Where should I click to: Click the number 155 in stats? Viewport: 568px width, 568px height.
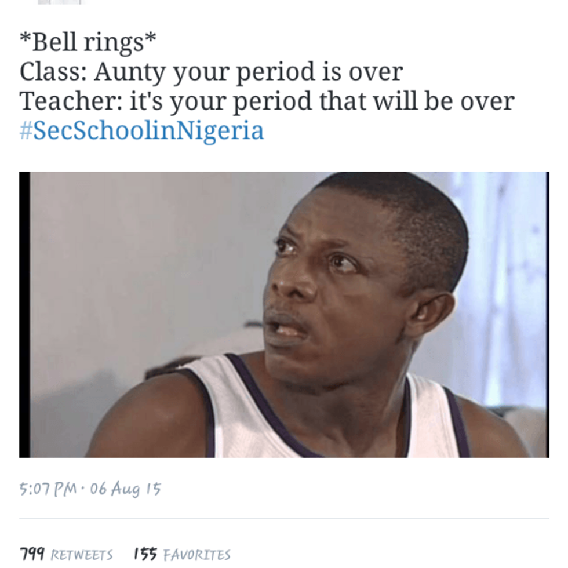[x=145, y=554]
